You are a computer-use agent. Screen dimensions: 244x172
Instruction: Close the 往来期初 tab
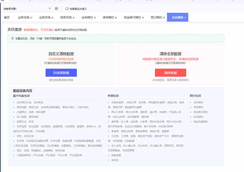[95, 18]
